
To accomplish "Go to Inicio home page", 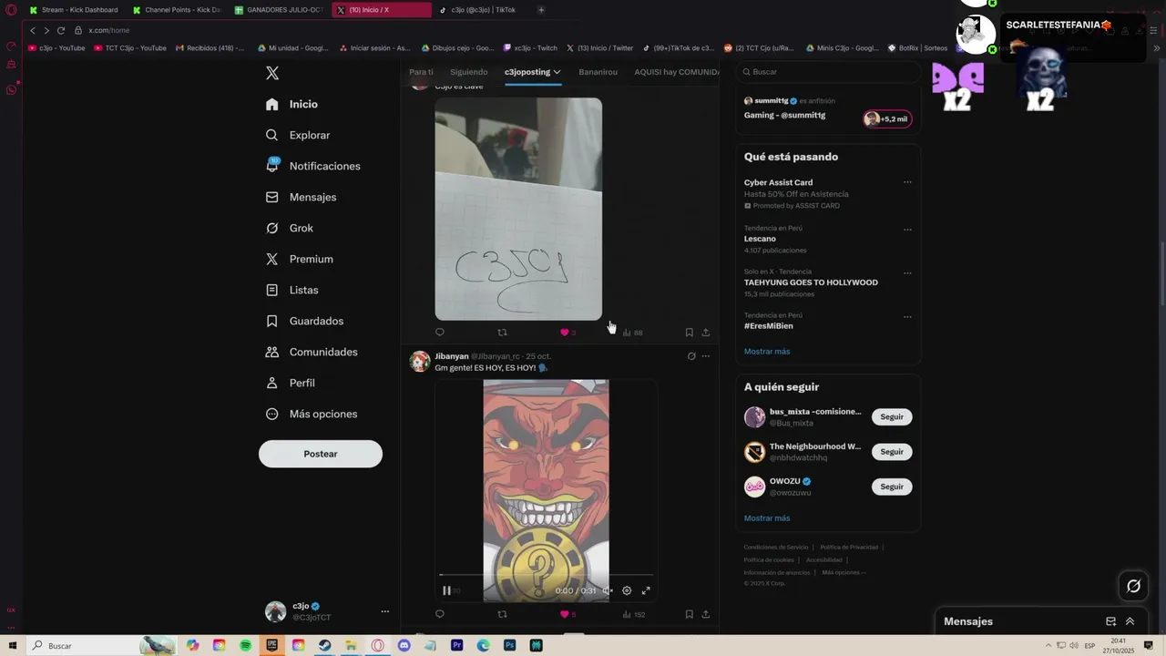I will click(291, 104).
